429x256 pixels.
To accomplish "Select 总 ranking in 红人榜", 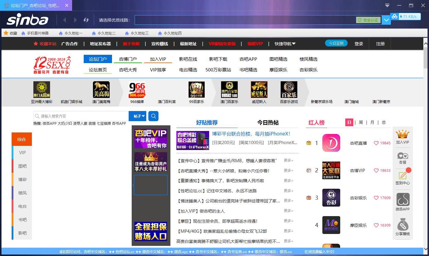I will tap(384, 122).
